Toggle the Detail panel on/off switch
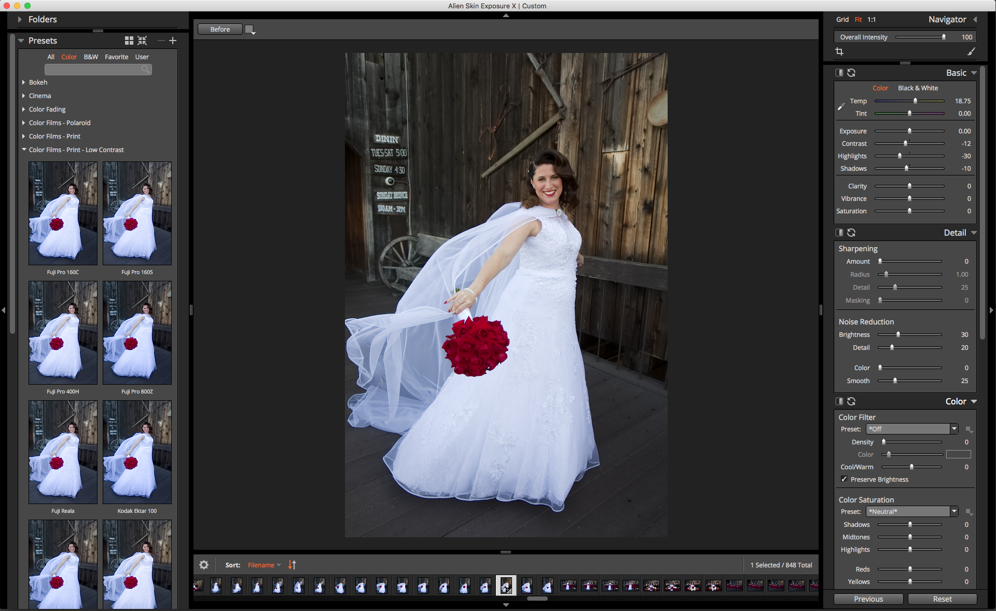 coord(839,233)
